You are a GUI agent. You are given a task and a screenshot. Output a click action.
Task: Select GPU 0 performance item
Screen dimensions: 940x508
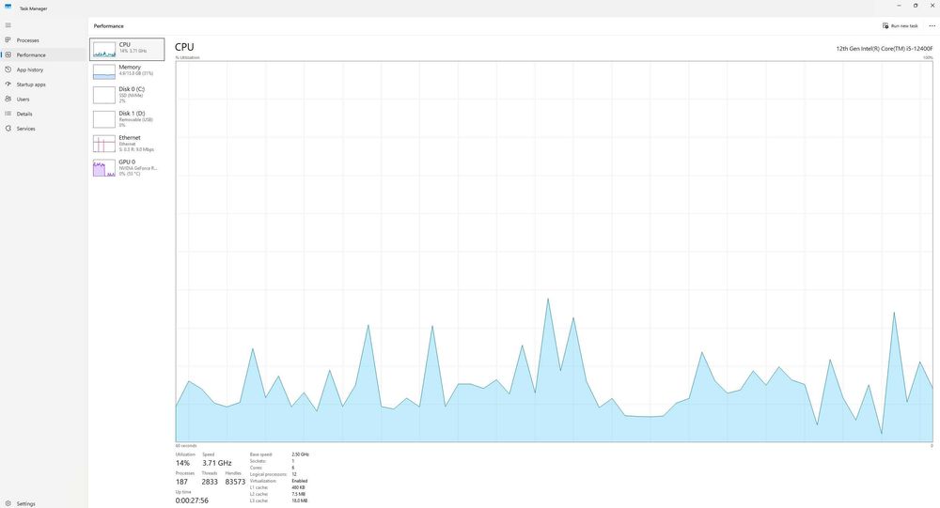click(x=127, y=168)
